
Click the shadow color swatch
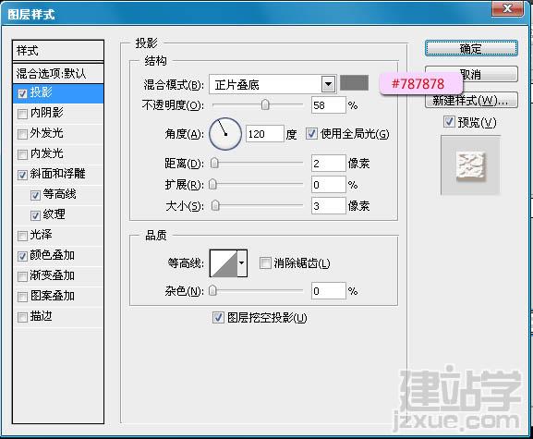pyautogui.click(x=354, y=82)
